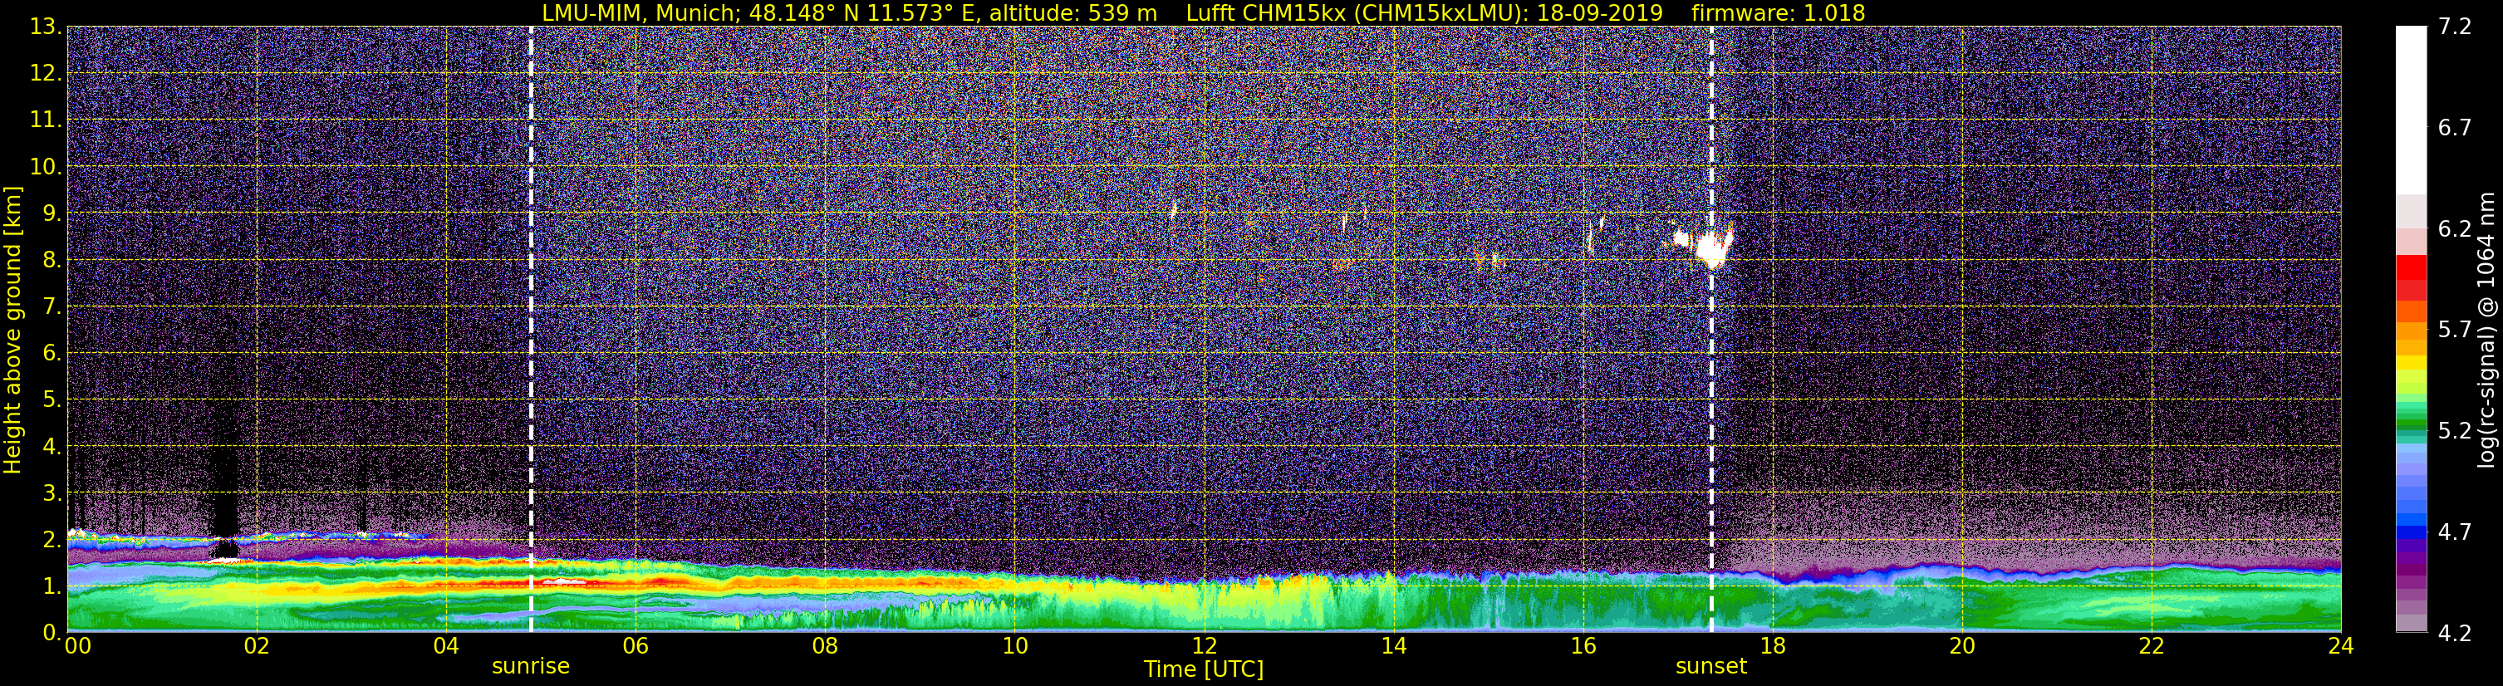Screen dimensions: 2503x686
Task: Click the height axis tick '12.'
Action: click(46, 73)
